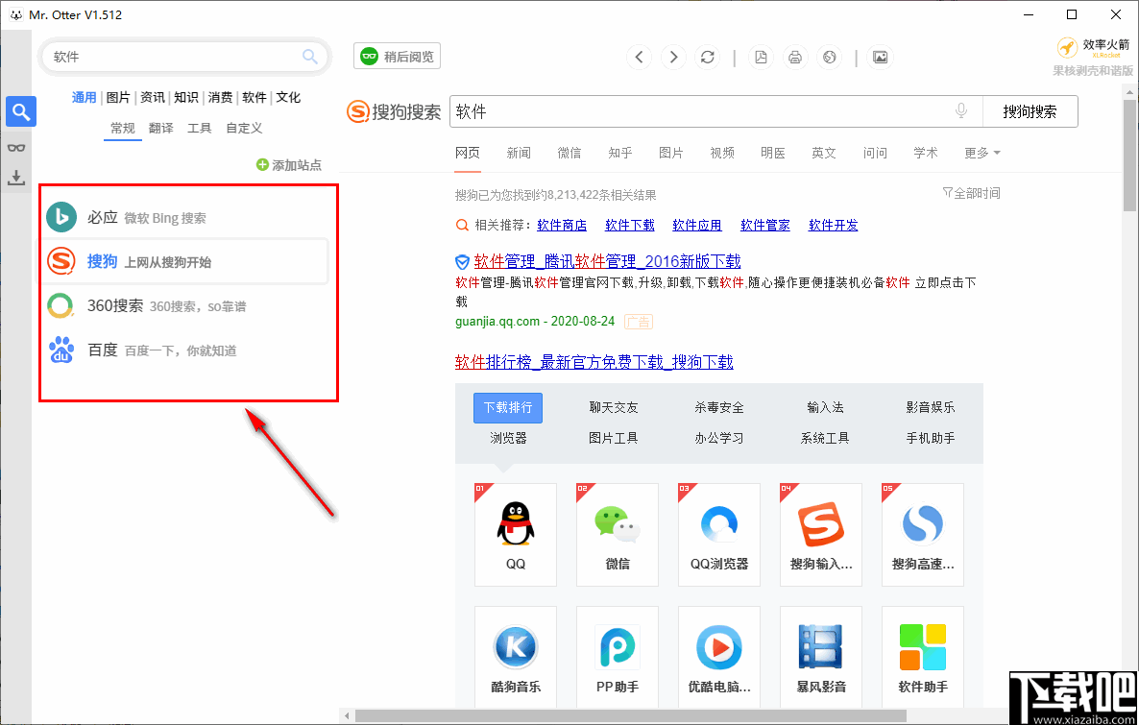
Task: Print the page with the printer icon
Action: tap(795, 57)
